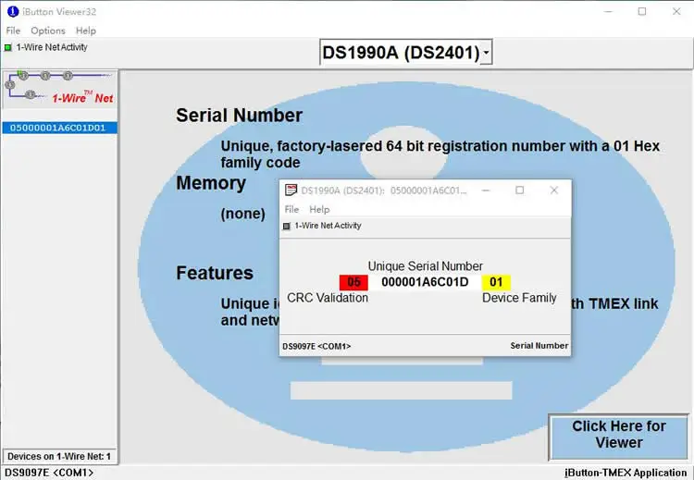Viewport: 694px width, 480px height.
Task: Click the serial number 000001A6C01D field
Action: click(x=425, y=282)
